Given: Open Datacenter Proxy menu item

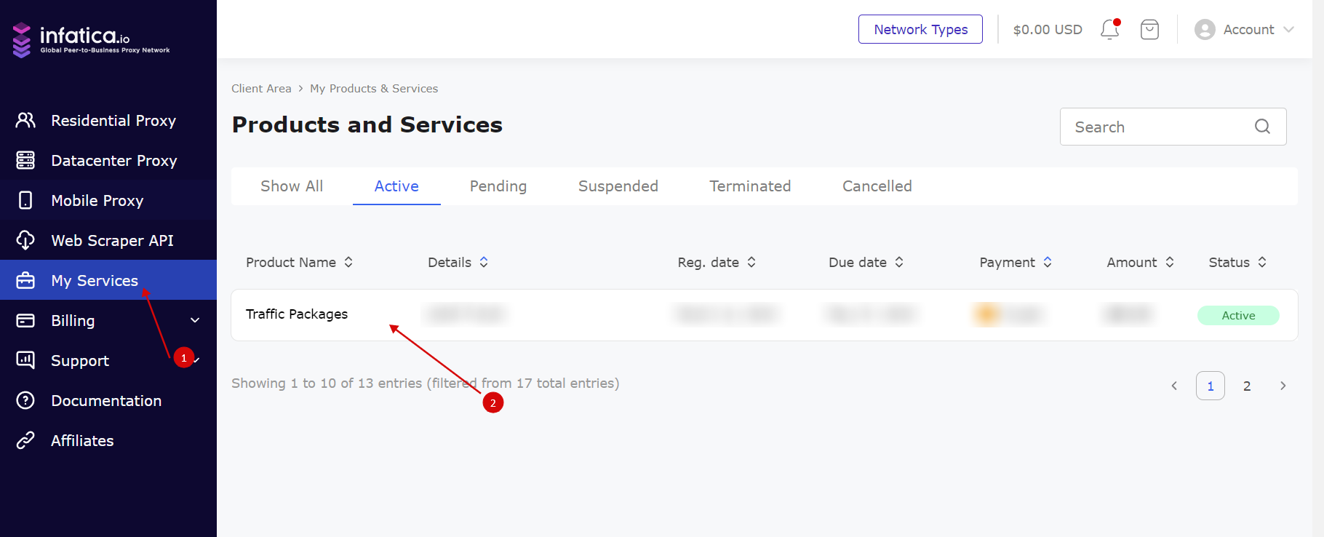Looking at the screenshot, I should click(108, 160).
